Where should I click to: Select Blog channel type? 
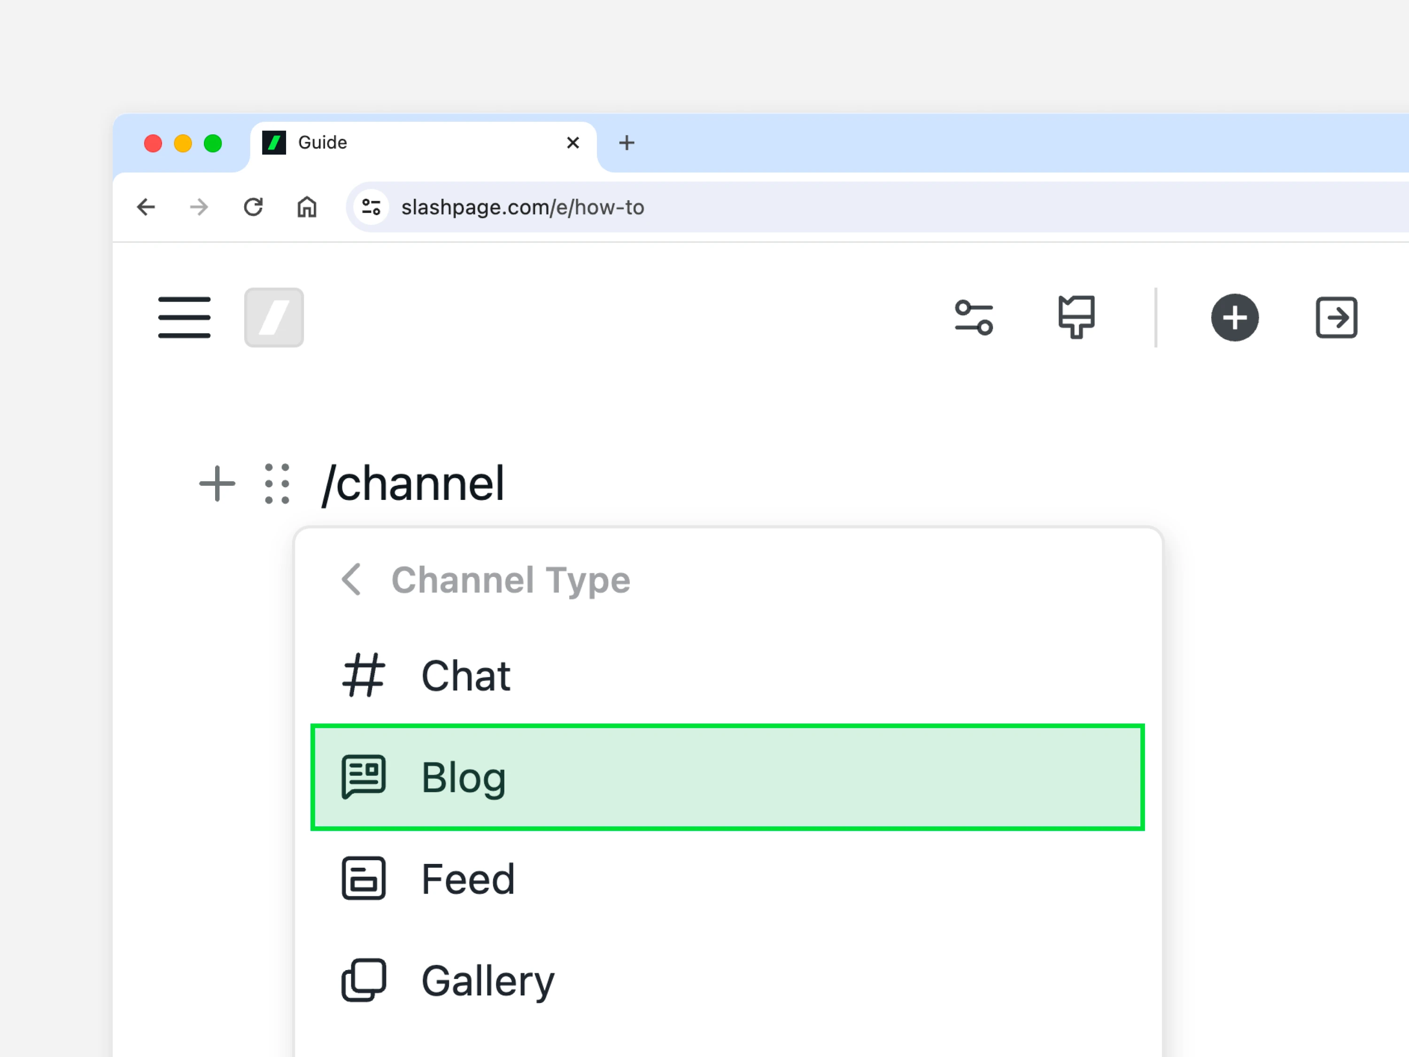point(728,777)
